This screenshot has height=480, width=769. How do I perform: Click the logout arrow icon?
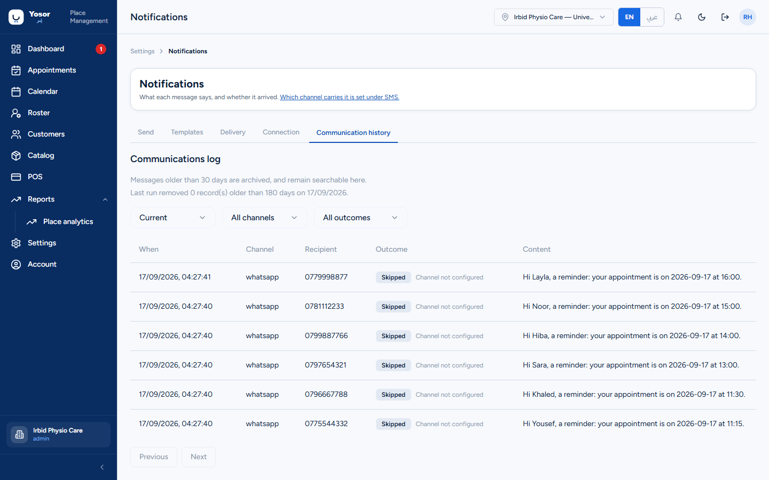pyautogui.click(x=725, y=17)
